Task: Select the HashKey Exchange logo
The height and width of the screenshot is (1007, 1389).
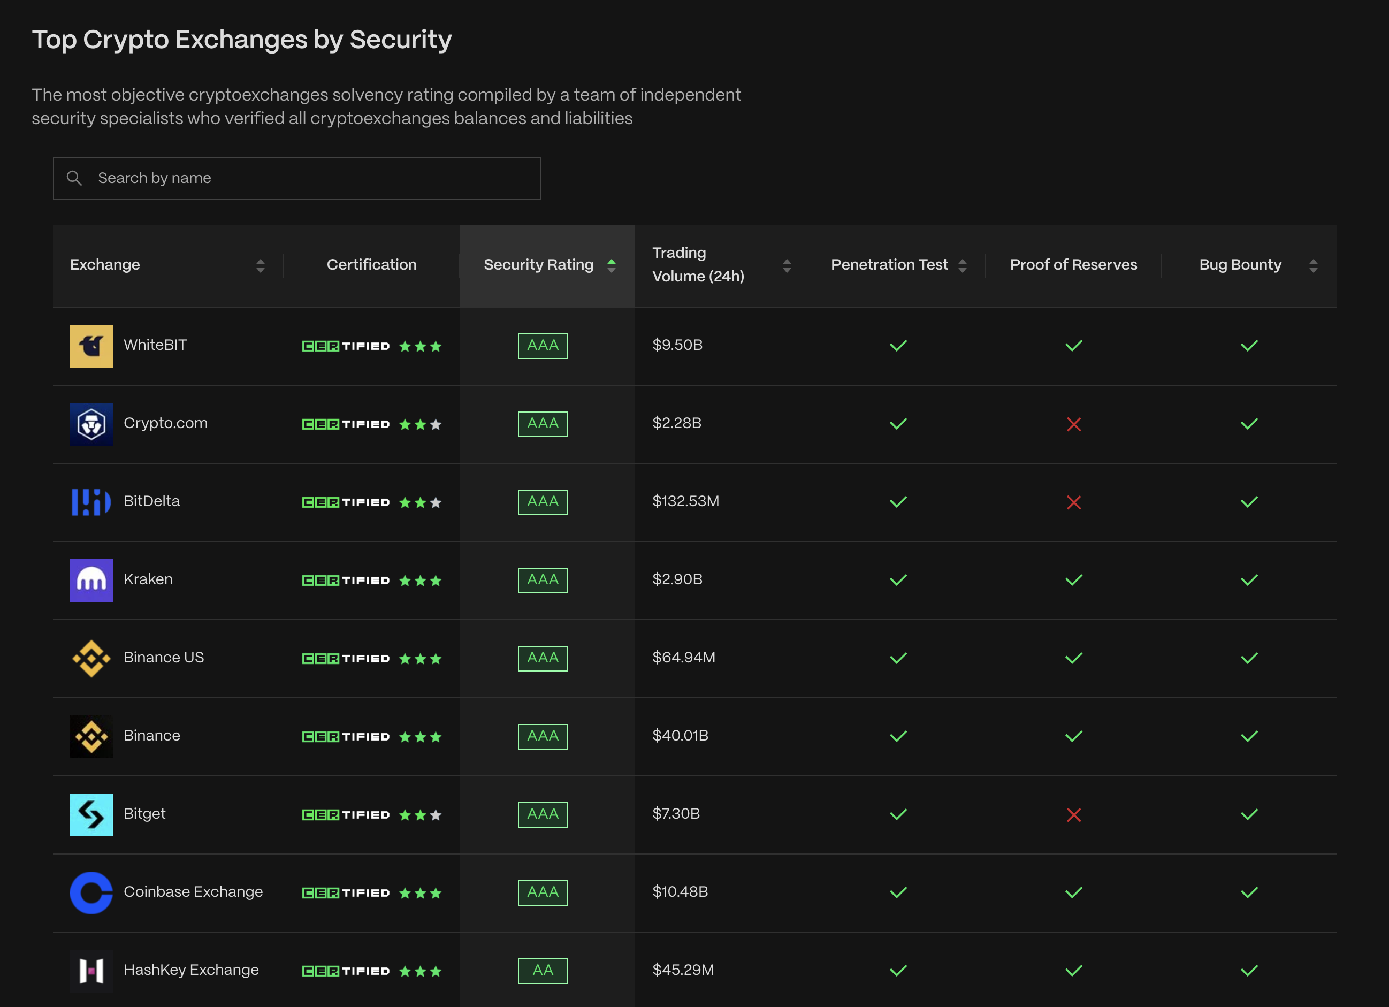Action: click(90, 970)
